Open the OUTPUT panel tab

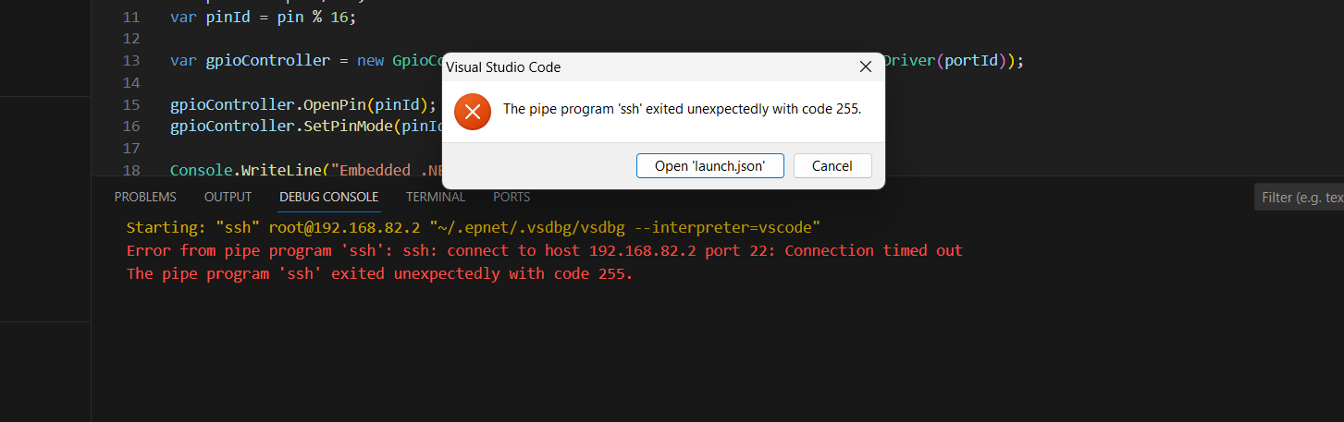228,197
